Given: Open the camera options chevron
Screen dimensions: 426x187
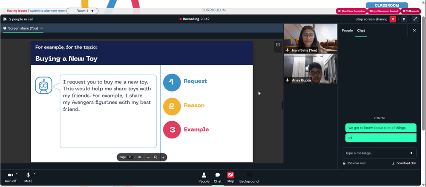Looking at the screenshot, I should [17, 173].
